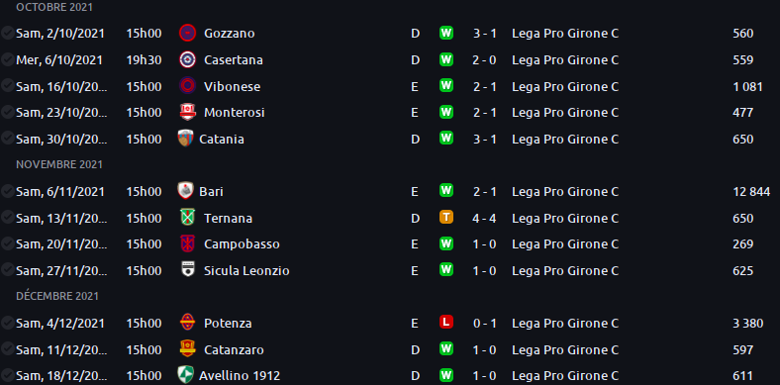
Task: Click the Monterosi club badge
Action: point(187,113)
